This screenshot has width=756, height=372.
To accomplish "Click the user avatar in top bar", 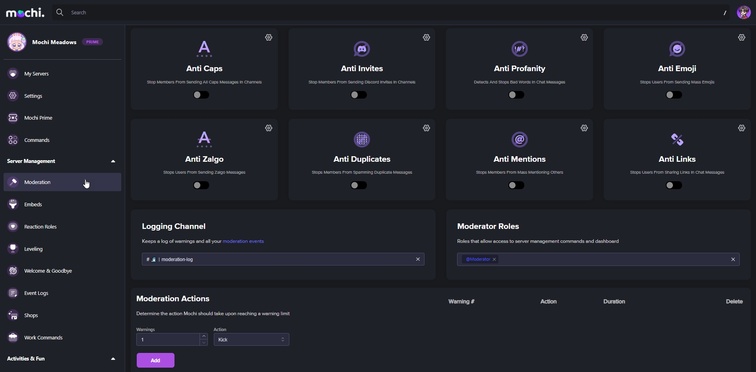I will 744,12.
